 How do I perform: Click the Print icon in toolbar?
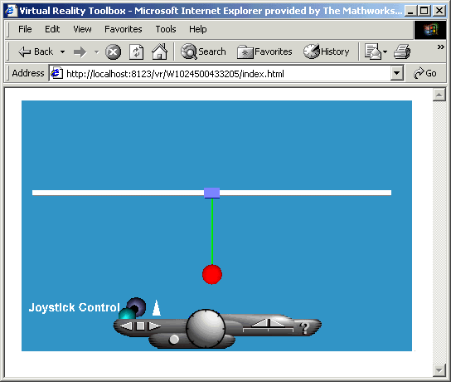pos(402,51)
